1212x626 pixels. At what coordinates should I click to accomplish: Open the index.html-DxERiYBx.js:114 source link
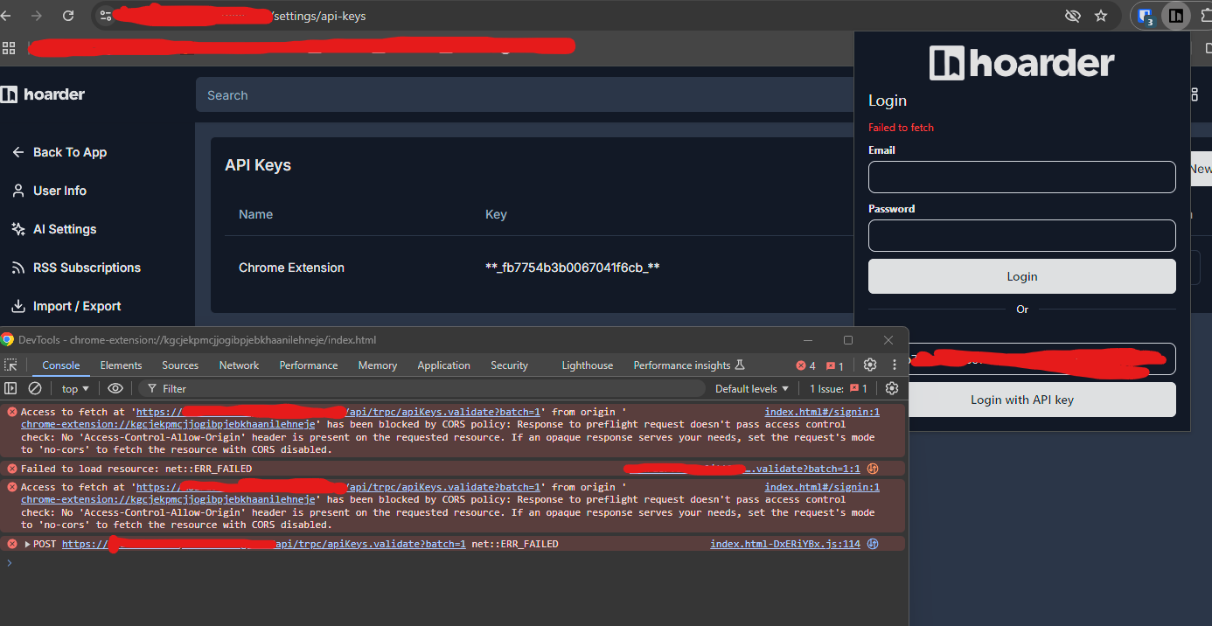coord(785,544)
